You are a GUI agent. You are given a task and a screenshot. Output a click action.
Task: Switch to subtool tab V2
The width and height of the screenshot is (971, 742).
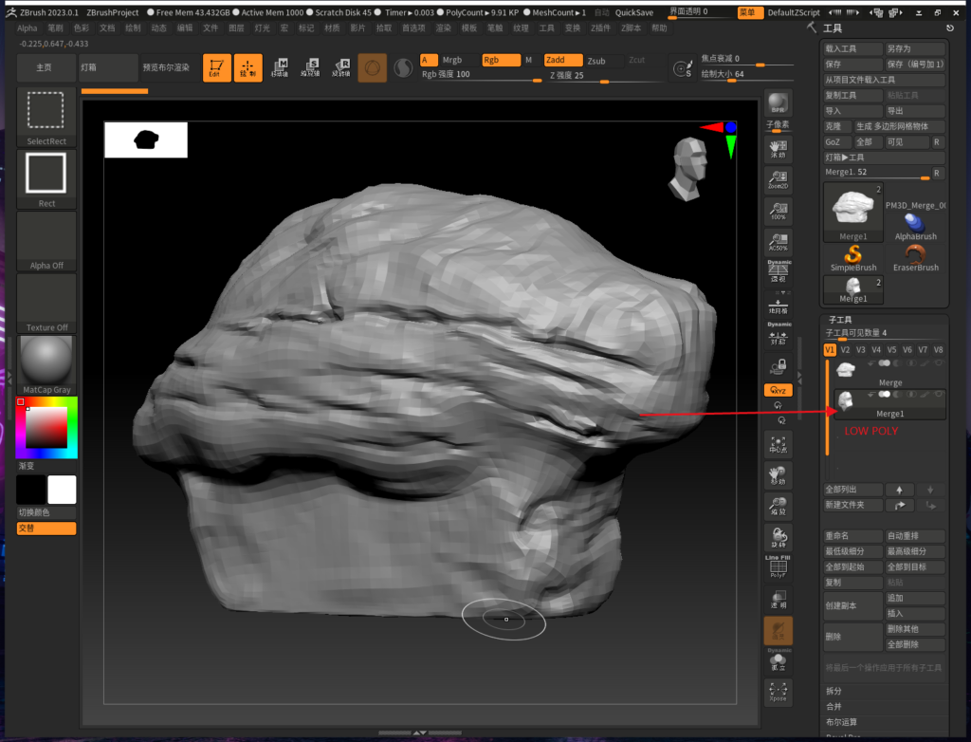tap(845, 350)
